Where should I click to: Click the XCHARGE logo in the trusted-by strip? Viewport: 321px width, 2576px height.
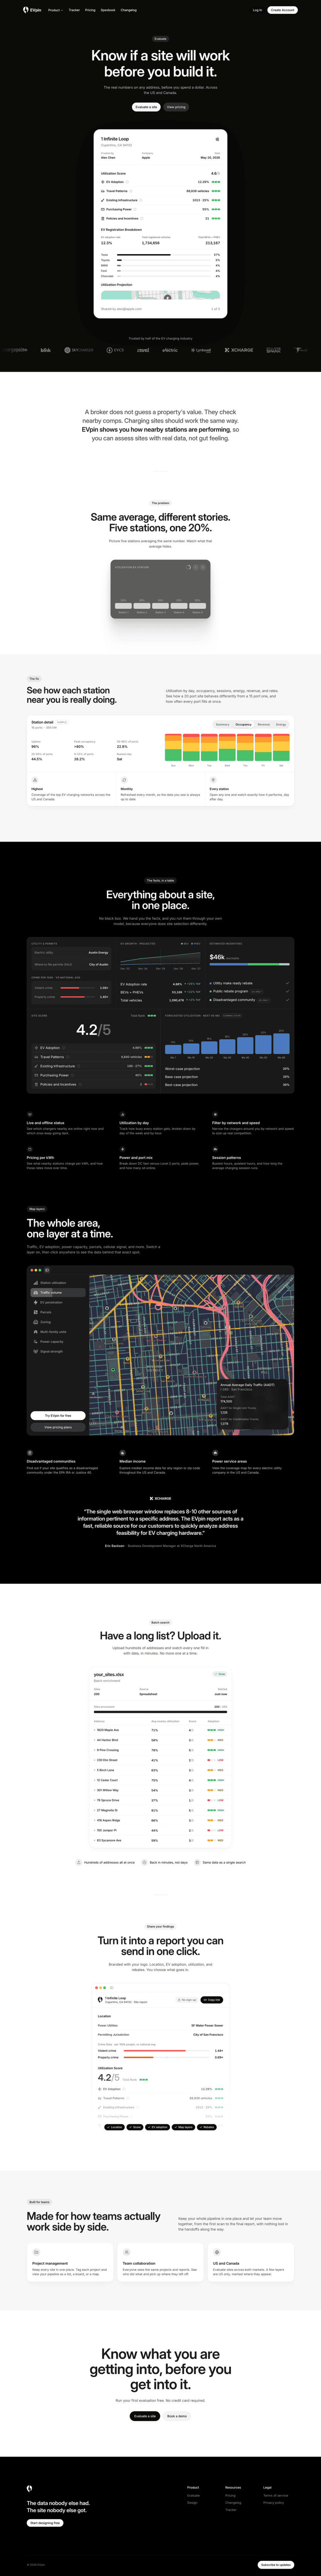pyautogui.click(x=239, y=350)
